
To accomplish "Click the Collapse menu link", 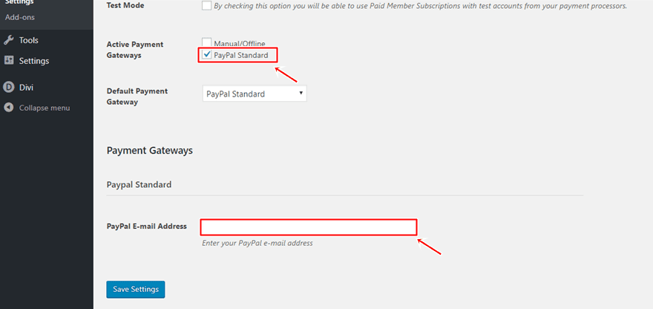I will click(45, 108).
